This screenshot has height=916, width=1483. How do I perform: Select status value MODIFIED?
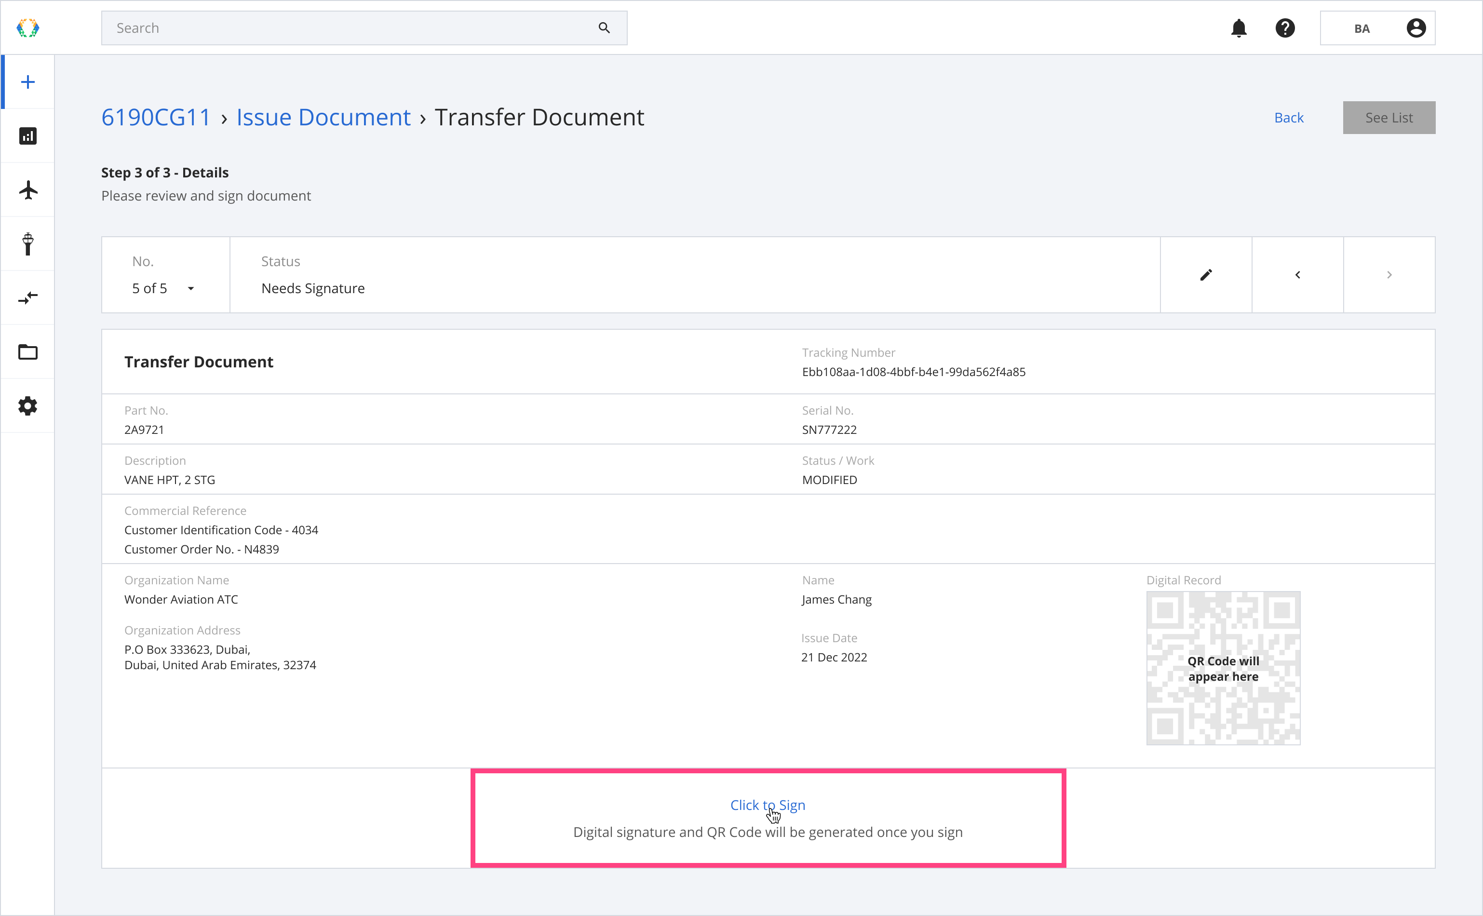click(829, 480)
